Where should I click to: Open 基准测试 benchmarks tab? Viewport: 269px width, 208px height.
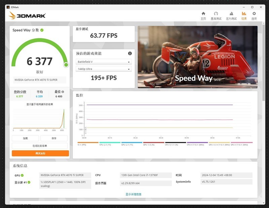click(x=216, y=16)
